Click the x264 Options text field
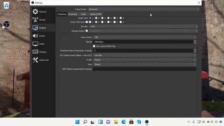Image resolution: width=224 pixels, height=126 pixels. tap(145, 69)
